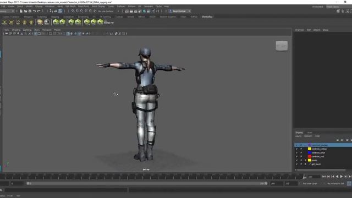Click Play backwards button
The image size is (352, 198).
point(337,177)
